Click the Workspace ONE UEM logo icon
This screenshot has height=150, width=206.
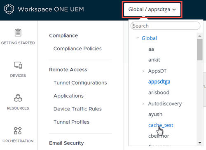[x=9, y=9]
